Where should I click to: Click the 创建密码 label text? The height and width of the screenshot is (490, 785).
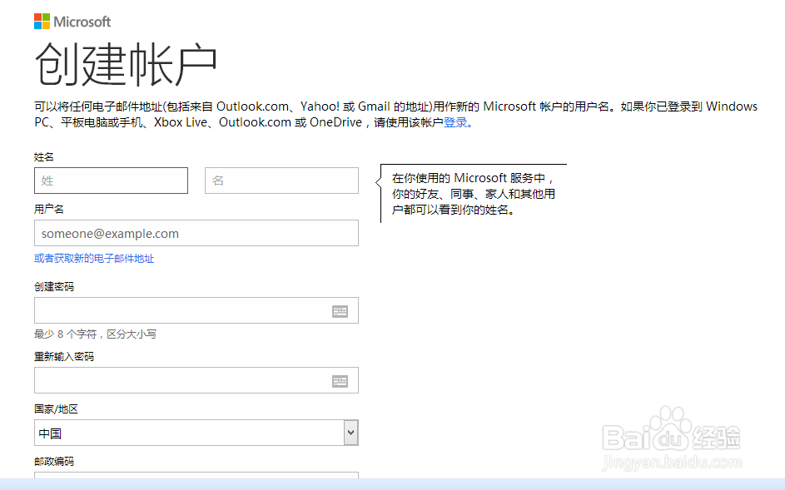(x=54, y=287)
